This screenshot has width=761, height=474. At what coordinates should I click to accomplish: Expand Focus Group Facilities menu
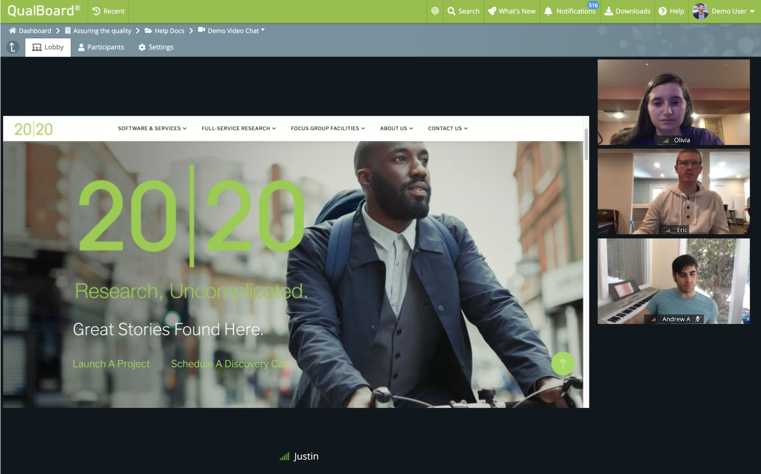(x=328, y=128)
